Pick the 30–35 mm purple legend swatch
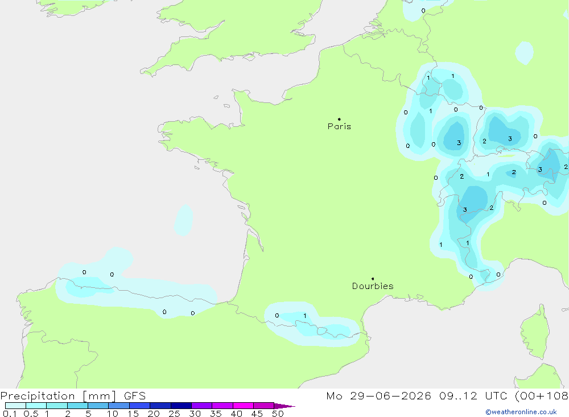The width and height of the screenshot is (569, 417). pos(201,406)
